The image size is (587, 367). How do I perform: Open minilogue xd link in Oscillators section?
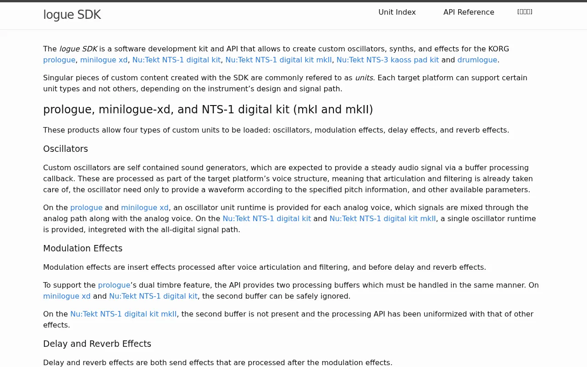click(145, 208)
